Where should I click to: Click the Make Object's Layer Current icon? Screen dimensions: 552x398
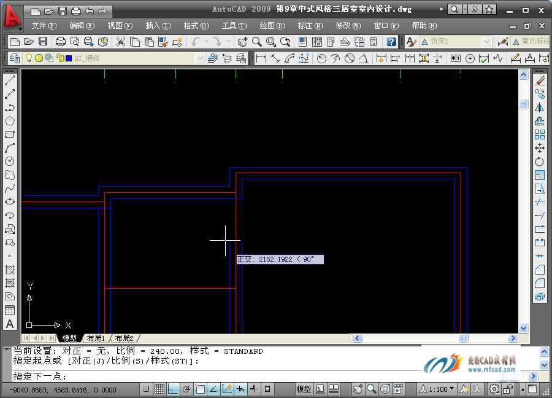[x=213, y=58]
